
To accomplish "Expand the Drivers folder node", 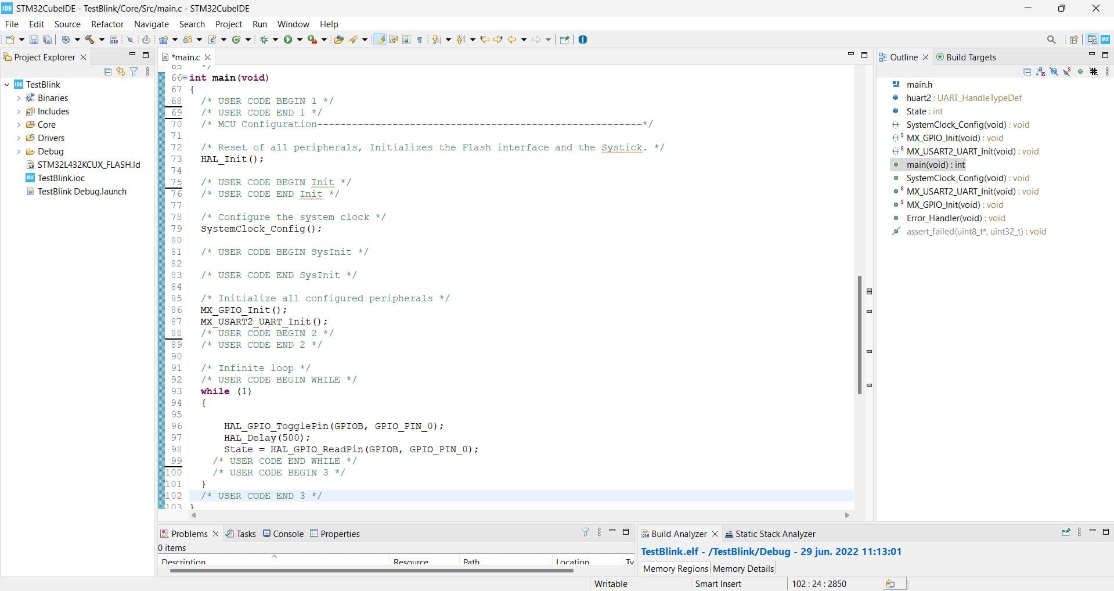I will (x=18, y=138).
